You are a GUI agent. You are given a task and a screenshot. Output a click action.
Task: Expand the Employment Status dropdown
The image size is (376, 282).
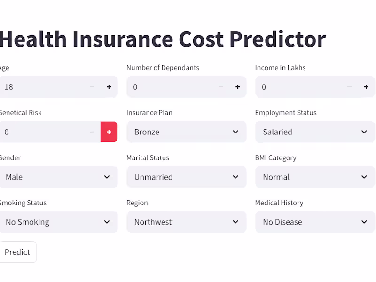coord(315,132)
